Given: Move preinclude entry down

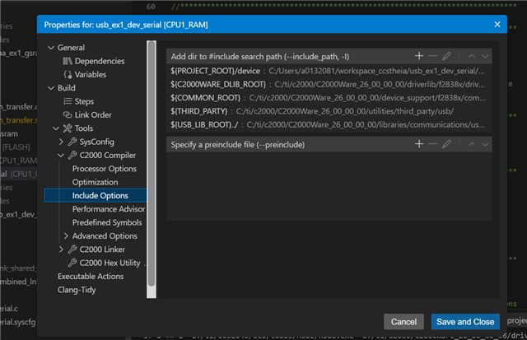Looking at the screenshot, I should coord(485,144).
